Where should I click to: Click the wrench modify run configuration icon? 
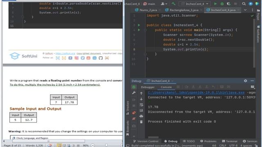pos(134,93)
